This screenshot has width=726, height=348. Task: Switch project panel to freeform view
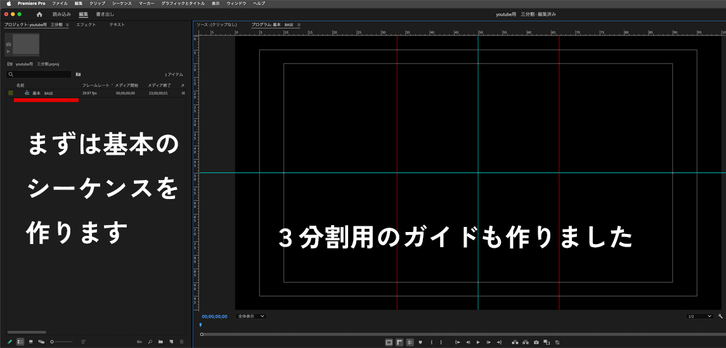point(41,342)
